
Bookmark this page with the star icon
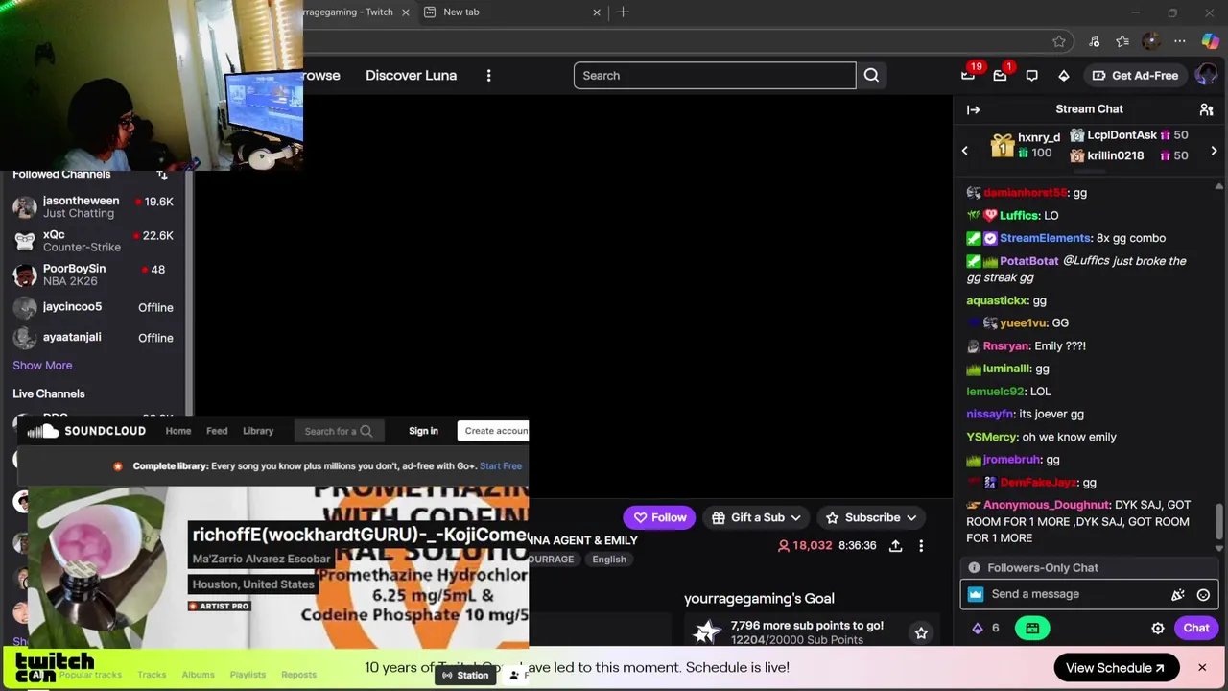pos(1059,41)
